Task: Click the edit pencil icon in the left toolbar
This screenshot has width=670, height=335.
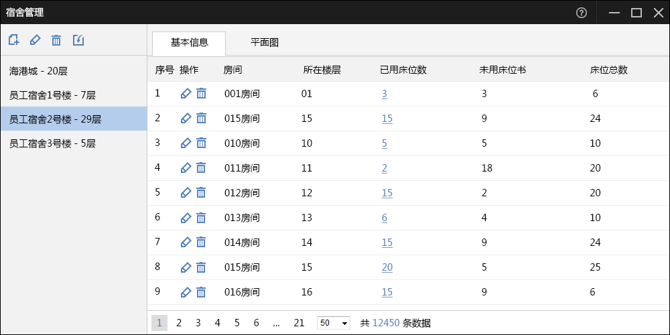Action: tap(35, 40)
